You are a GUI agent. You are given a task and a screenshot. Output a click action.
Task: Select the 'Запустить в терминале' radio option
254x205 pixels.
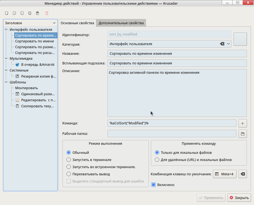click(69, 160)
